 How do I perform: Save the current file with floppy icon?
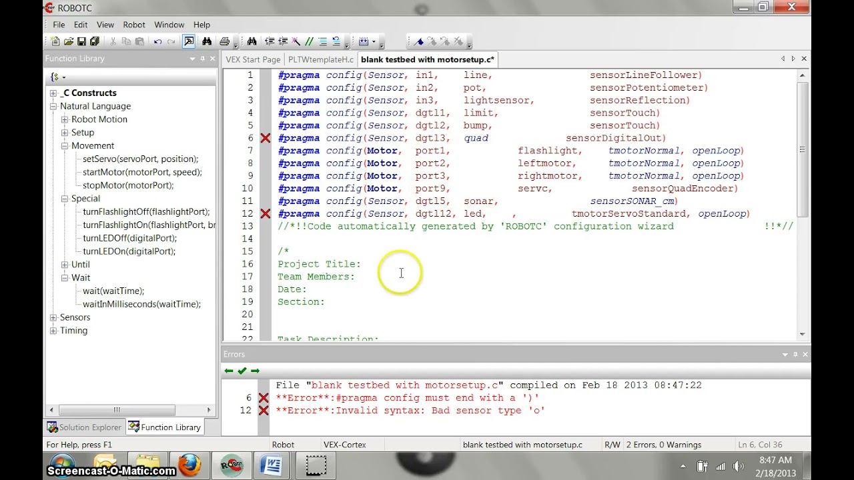[81, 41]
